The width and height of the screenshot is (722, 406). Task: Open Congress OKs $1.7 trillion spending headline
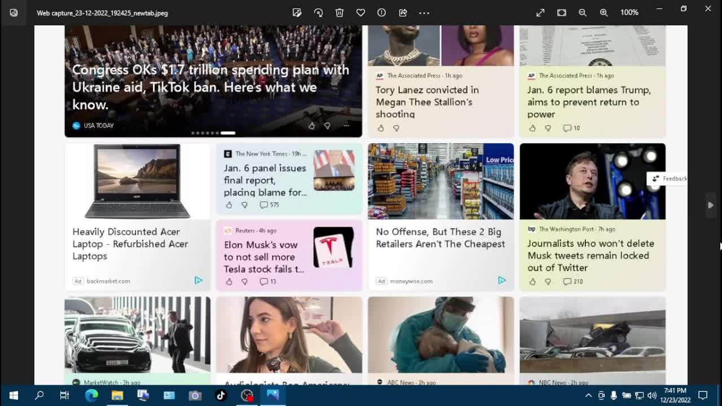pyautogui.click(x=211, y=87)
